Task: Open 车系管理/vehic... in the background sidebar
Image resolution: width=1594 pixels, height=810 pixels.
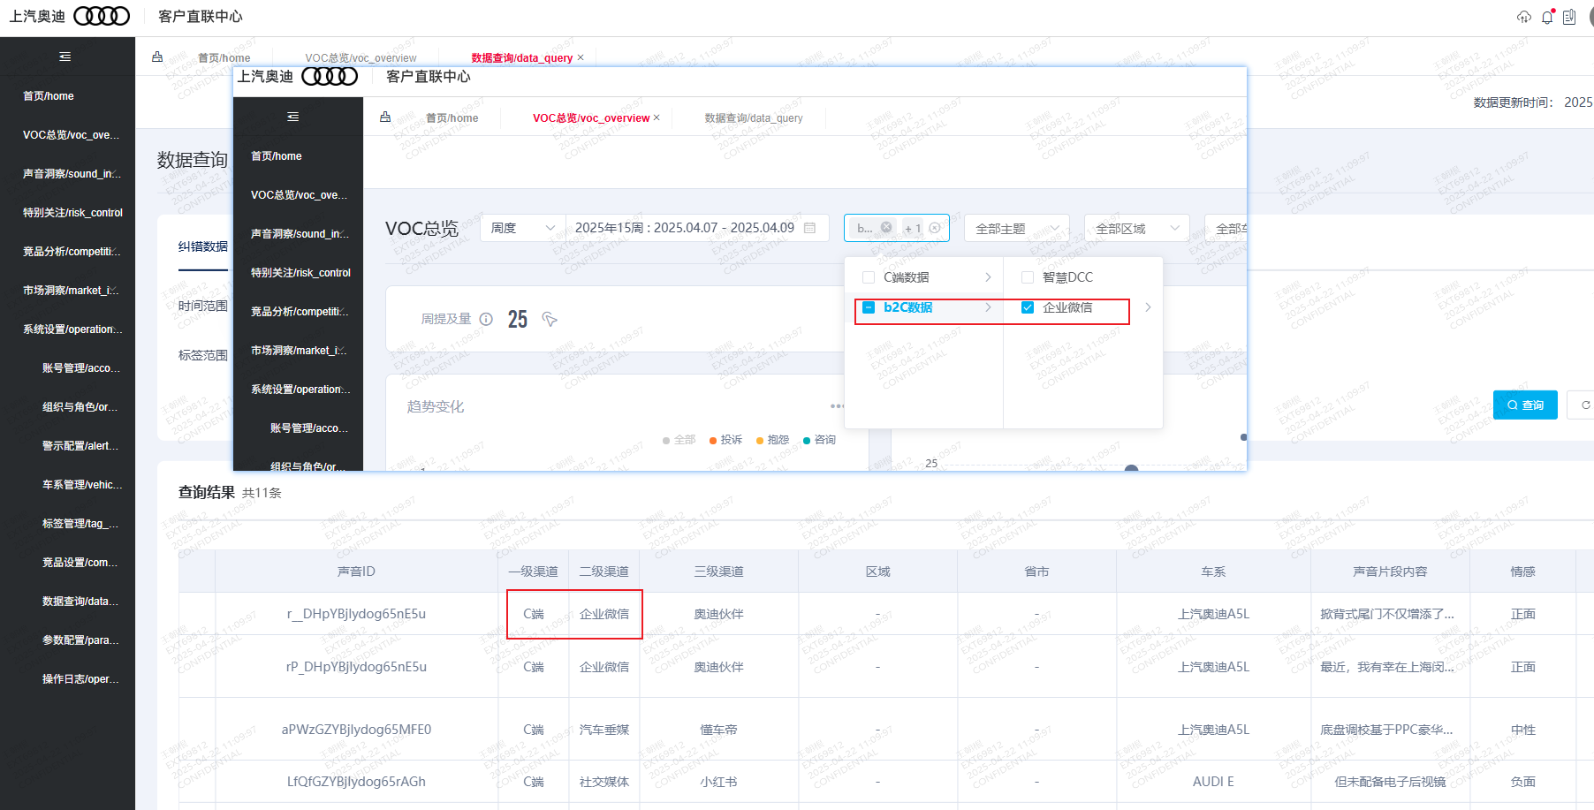Action: point(67,485)
